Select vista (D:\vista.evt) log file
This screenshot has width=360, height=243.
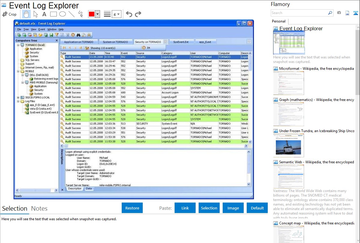40,109
